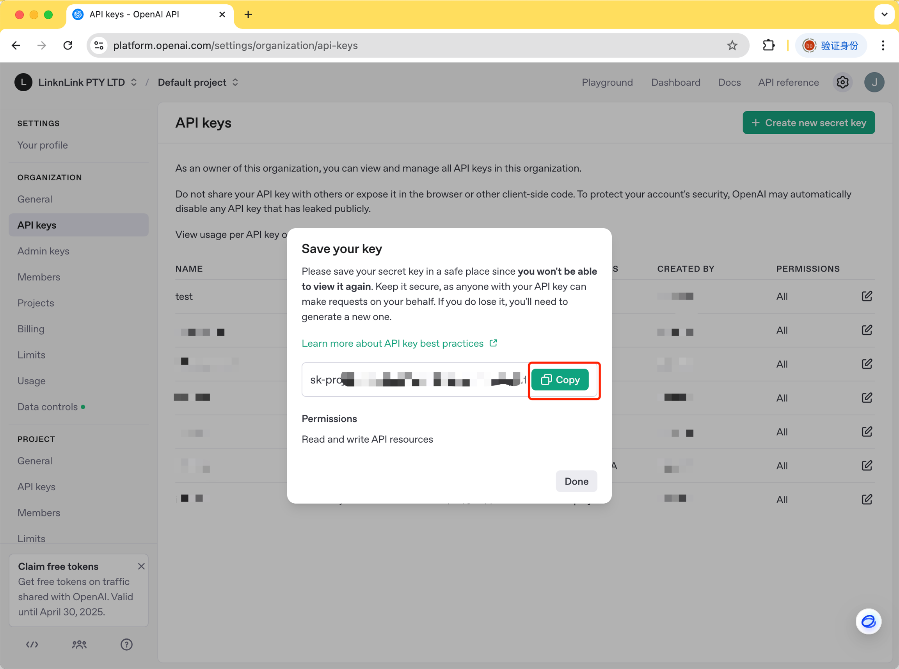Open the user avatar J menu
Screen dimensions: 899x669
pyautogui.click(x=874, y=83)
